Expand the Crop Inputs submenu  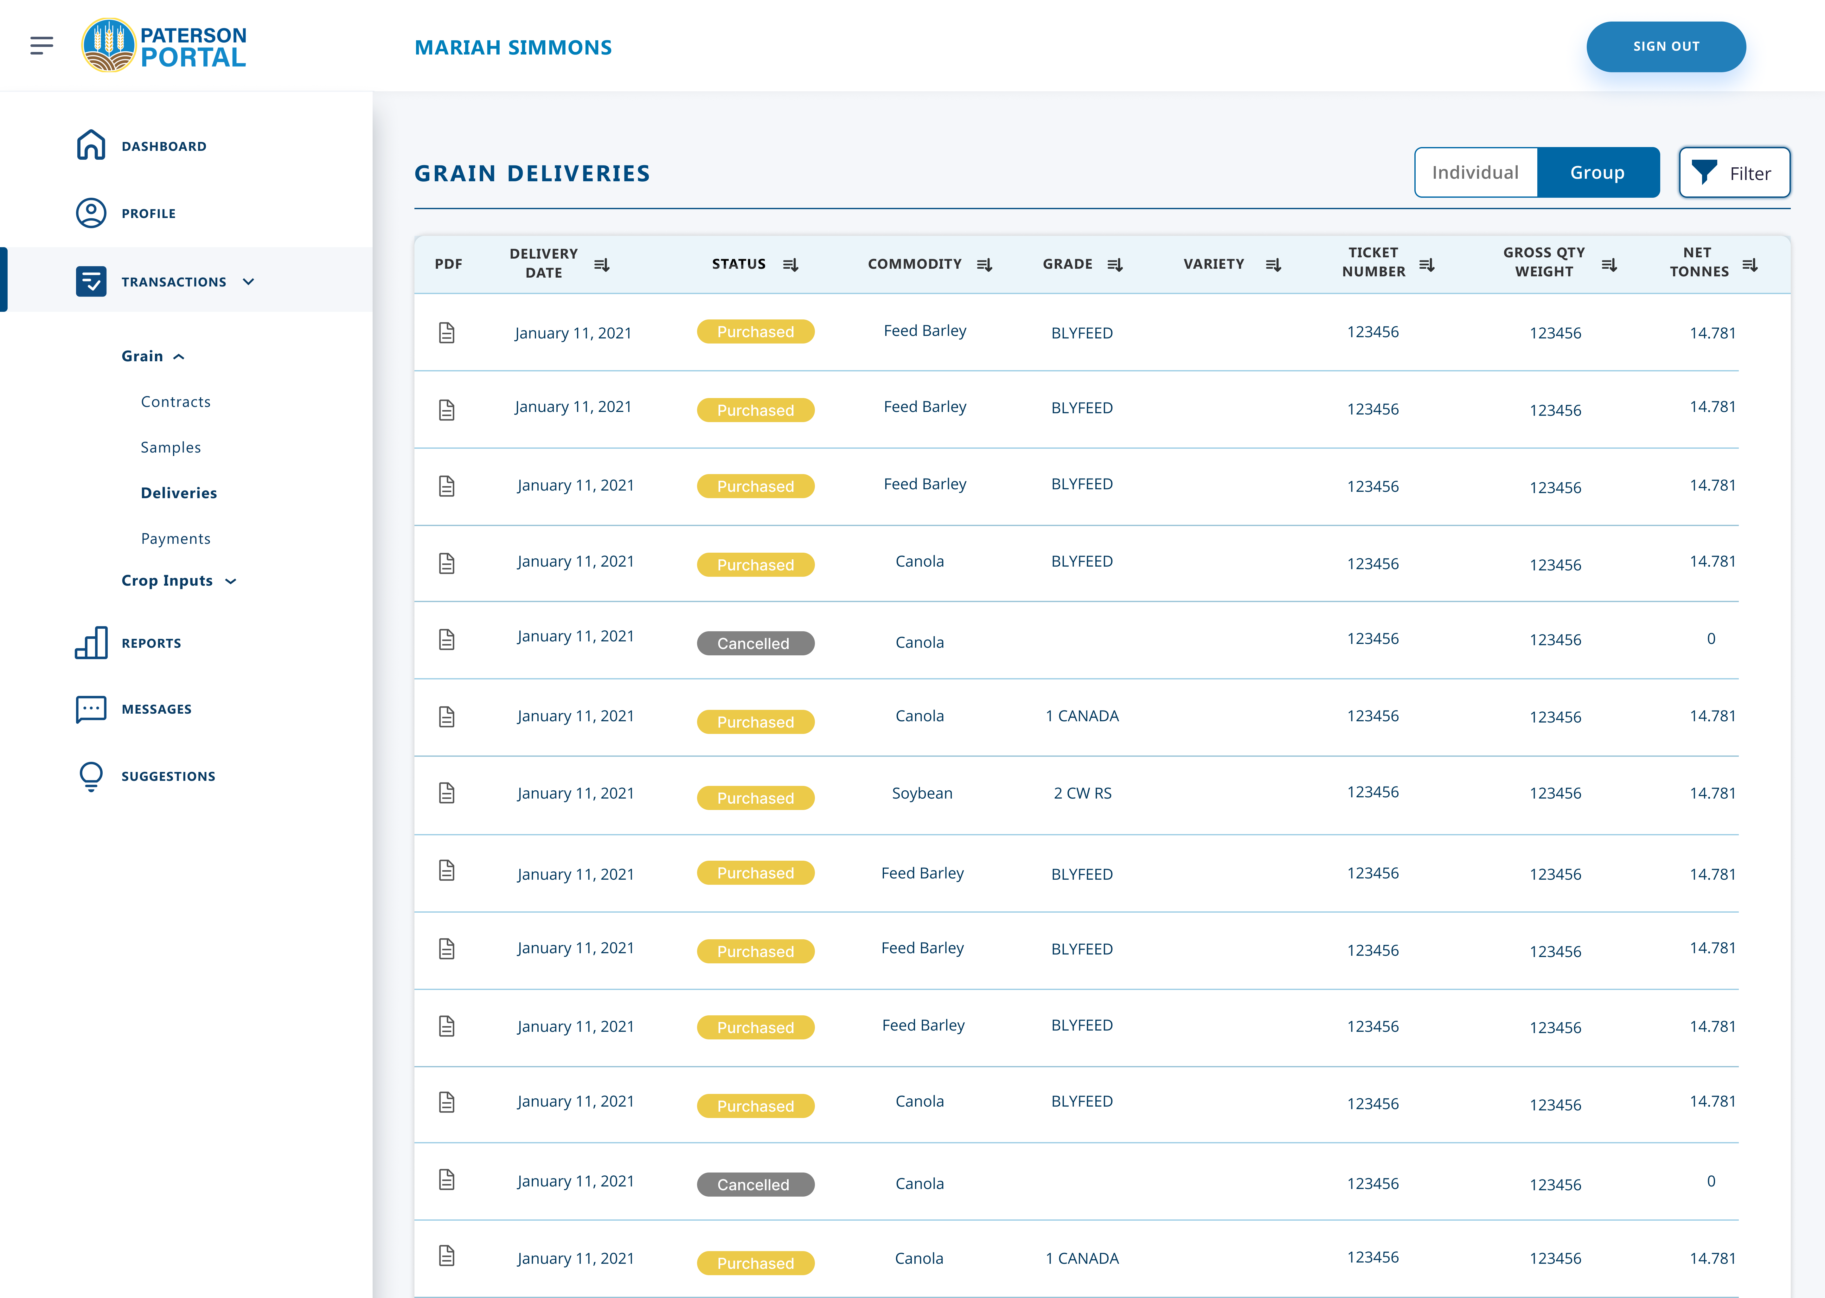coord(231,581)
